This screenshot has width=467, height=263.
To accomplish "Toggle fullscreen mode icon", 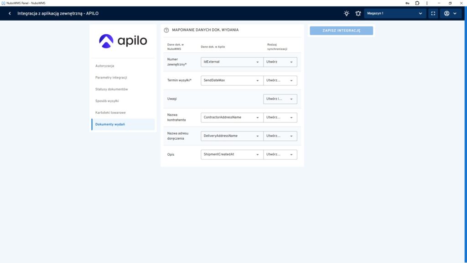I will pyautogui.click(x=433, y=13).
